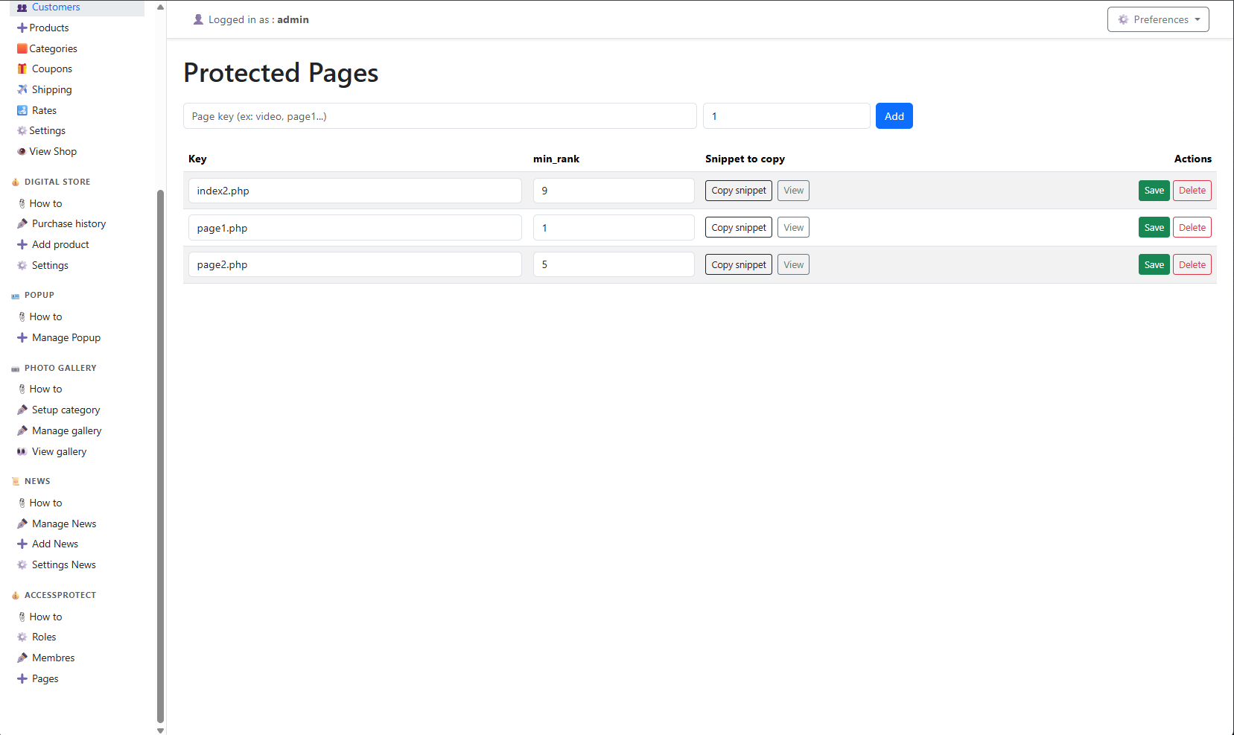Click the Shipping plane icon
The width and height of the screenshot is (1234, 735).
[22, 89]
